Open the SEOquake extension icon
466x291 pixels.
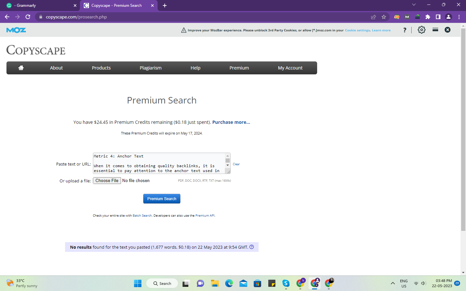(397, 17)
